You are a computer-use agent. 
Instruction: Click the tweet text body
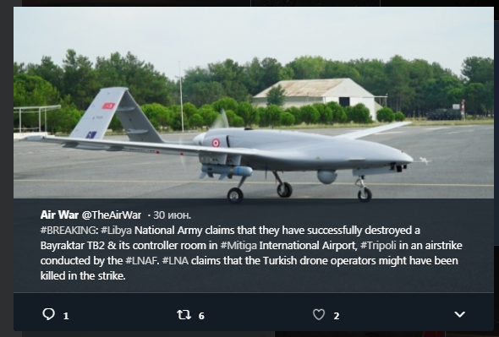point(251,253)
